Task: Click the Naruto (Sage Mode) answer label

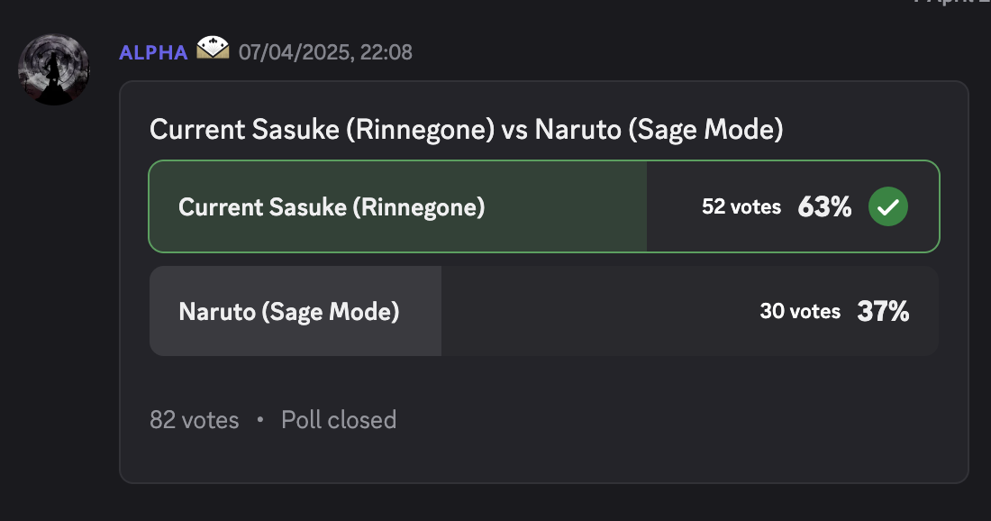Action: coord(289,312)
